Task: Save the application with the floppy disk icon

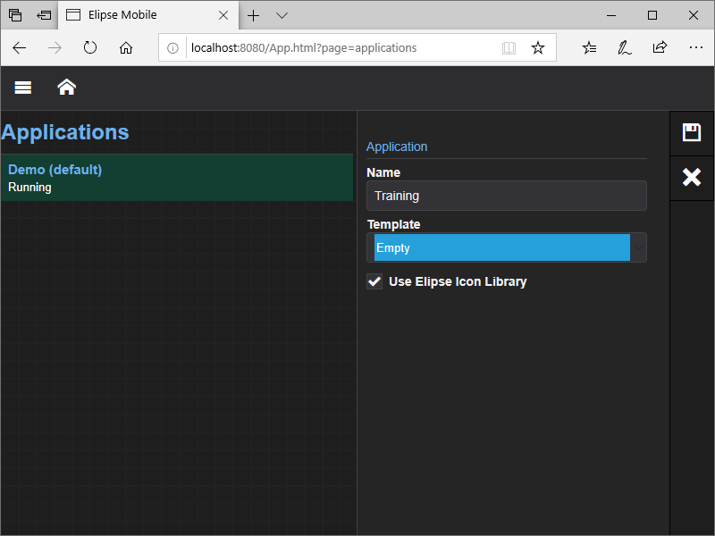Action: coord(692,133)
